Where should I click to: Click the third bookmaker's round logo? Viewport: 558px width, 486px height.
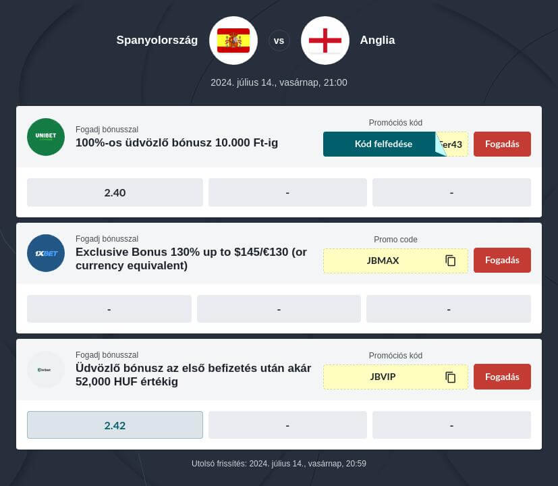click(x=46, y=370)
